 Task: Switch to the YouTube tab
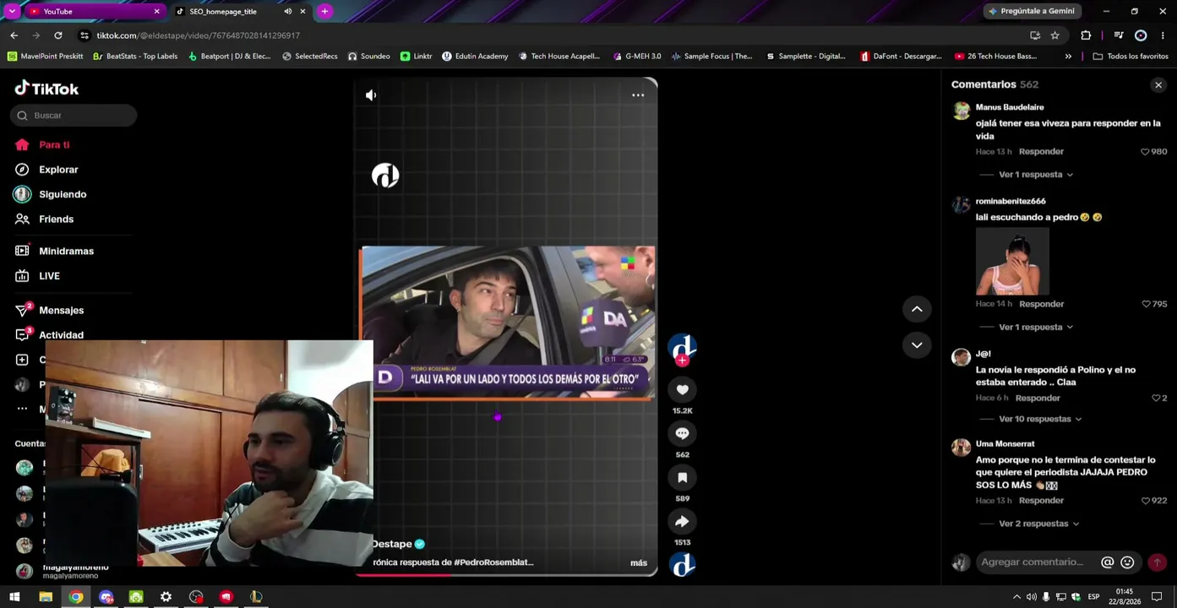(93, 11)
